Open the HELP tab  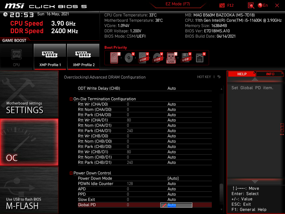click(242, 74)
